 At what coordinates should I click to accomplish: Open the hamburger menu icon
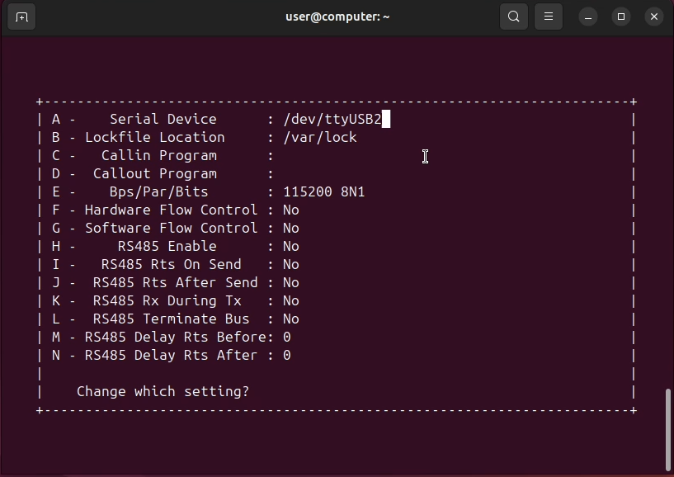(548, 17)
